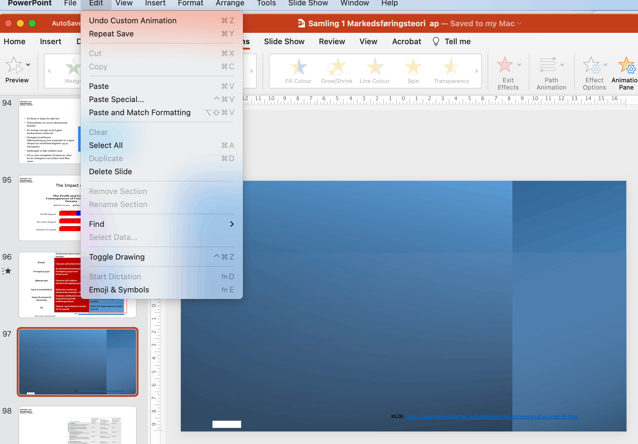Choose Toggle Drawing menu entry
The width and height of the screenshot is (638, 444).
pos(161,257)
